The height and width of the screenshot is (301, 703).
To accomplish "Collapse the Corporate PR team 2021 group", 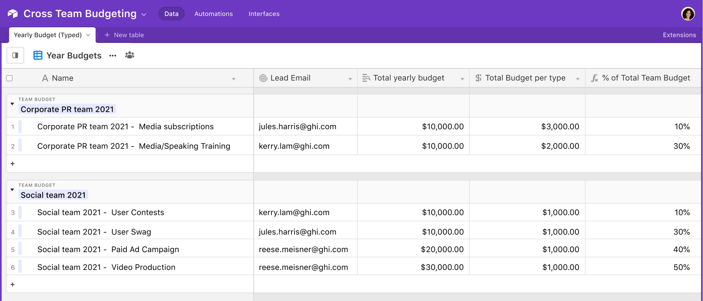I will point(12,104).
